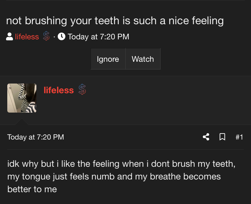Click the dollar badge next to the avatar username
The width and height of the screenshot is (251, 204).
(x=82, y=90)
